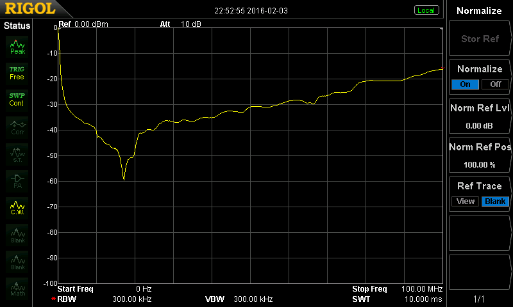Set Ref Trace to Blank

[x=495, y=201]
